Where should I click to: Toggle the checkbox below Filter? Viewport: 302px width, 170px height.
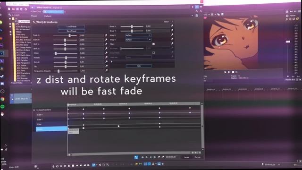coord(153,52)
